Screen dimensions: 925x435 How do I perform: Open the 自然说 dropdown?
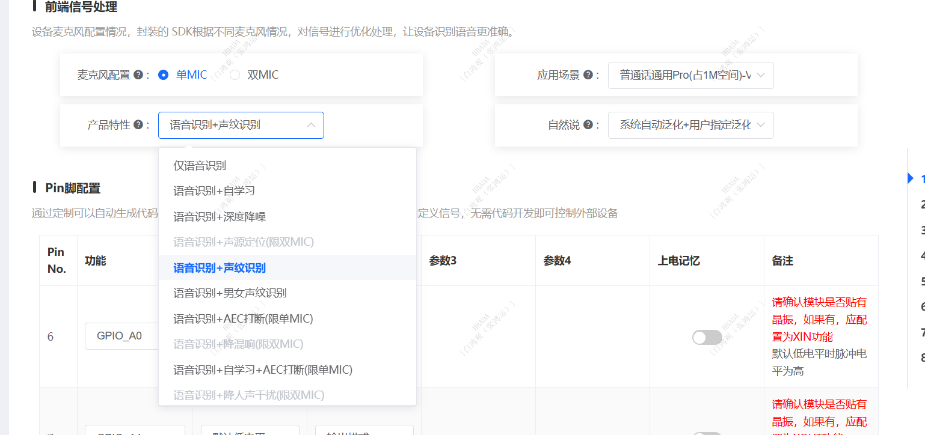(x=690, y=125)
